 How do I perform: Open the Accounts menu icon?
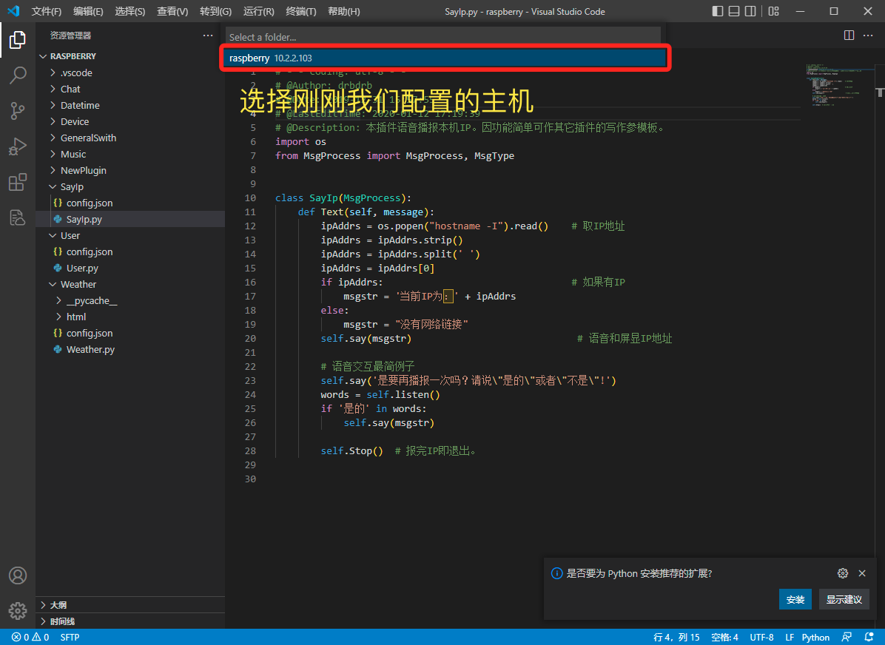(x=18, y=575)
